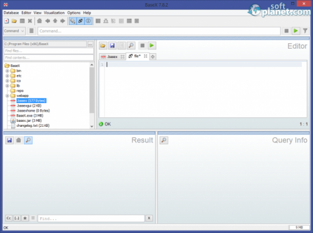Open recent files list in Editor
This screenshot has height=233, width=313.
(122, 46)
